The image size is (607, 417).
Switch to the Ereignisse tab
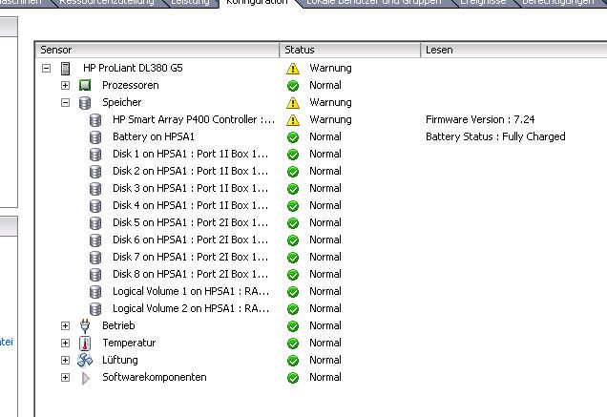[x=483, y=2]
